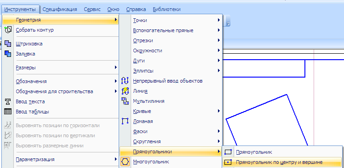Expand the Обозначения submenu arrow
Screen dimensions: 344x168
coord(115,81)
